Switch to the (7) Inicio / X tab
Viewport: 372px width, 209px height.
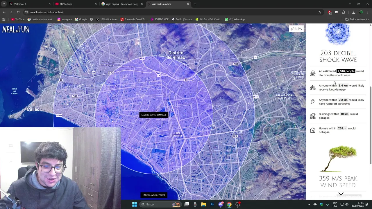[29, 4]
